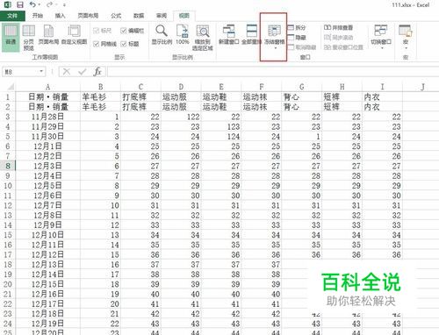Select cell G5 showing 1
The image size is (439, 335).
[302, 136]
